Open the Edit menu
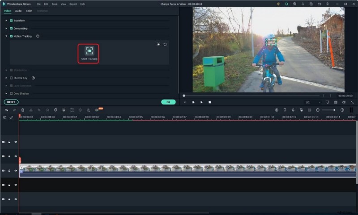Image resolution: width=358 pixels, height=215 pixels. coord(46,4)
